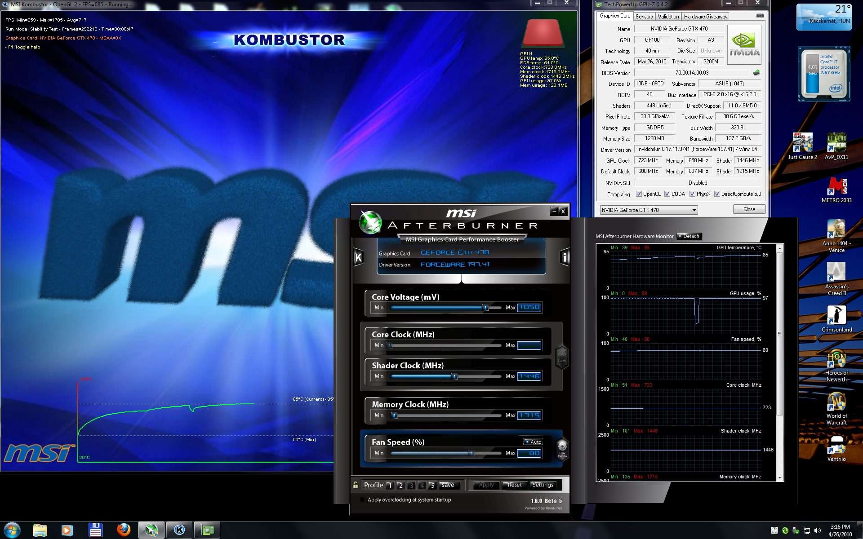Image resolution: width=863 pixels, height=539 pixels.
Task: Click the Safely Remove Hardware tray icon
Action: 796,530
